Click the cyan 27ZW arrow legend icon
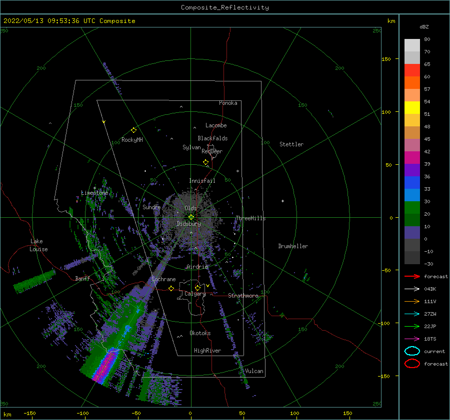Viewport: 450px width, 420px height. point(412,314)
